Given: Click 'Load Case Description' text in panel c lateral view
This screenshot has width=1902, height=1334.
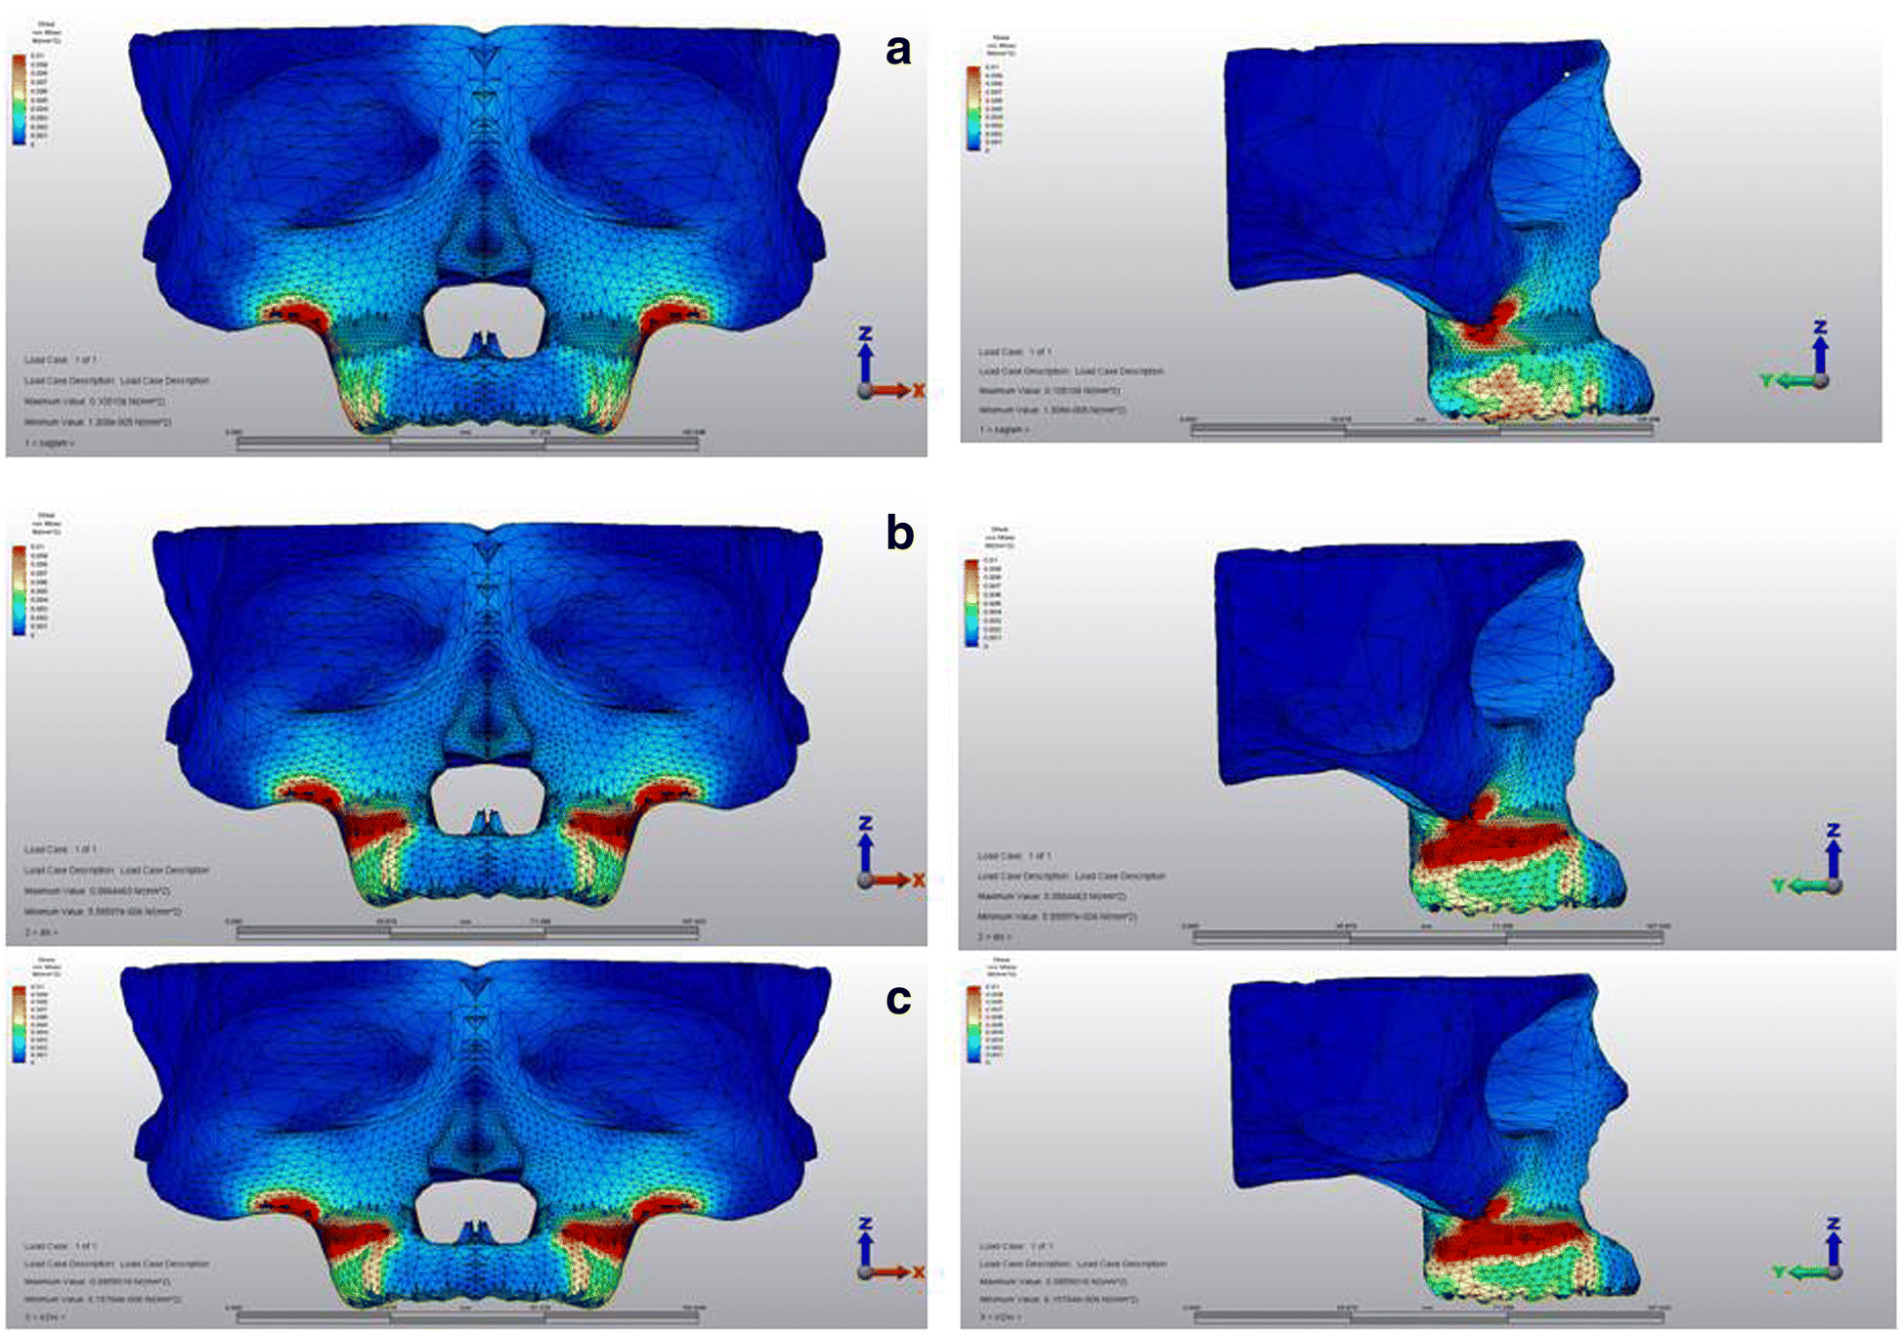Looking at the screenshot, I should coord(1073,1264).
